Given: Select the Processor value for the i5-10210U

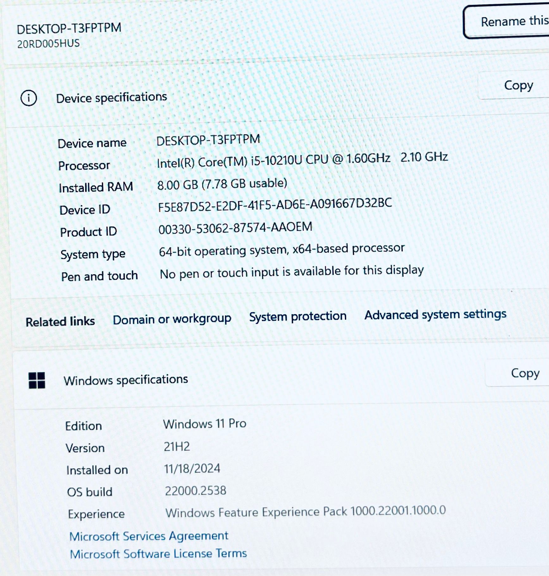Looking at the screenshot, I should (x=302, y=161).
